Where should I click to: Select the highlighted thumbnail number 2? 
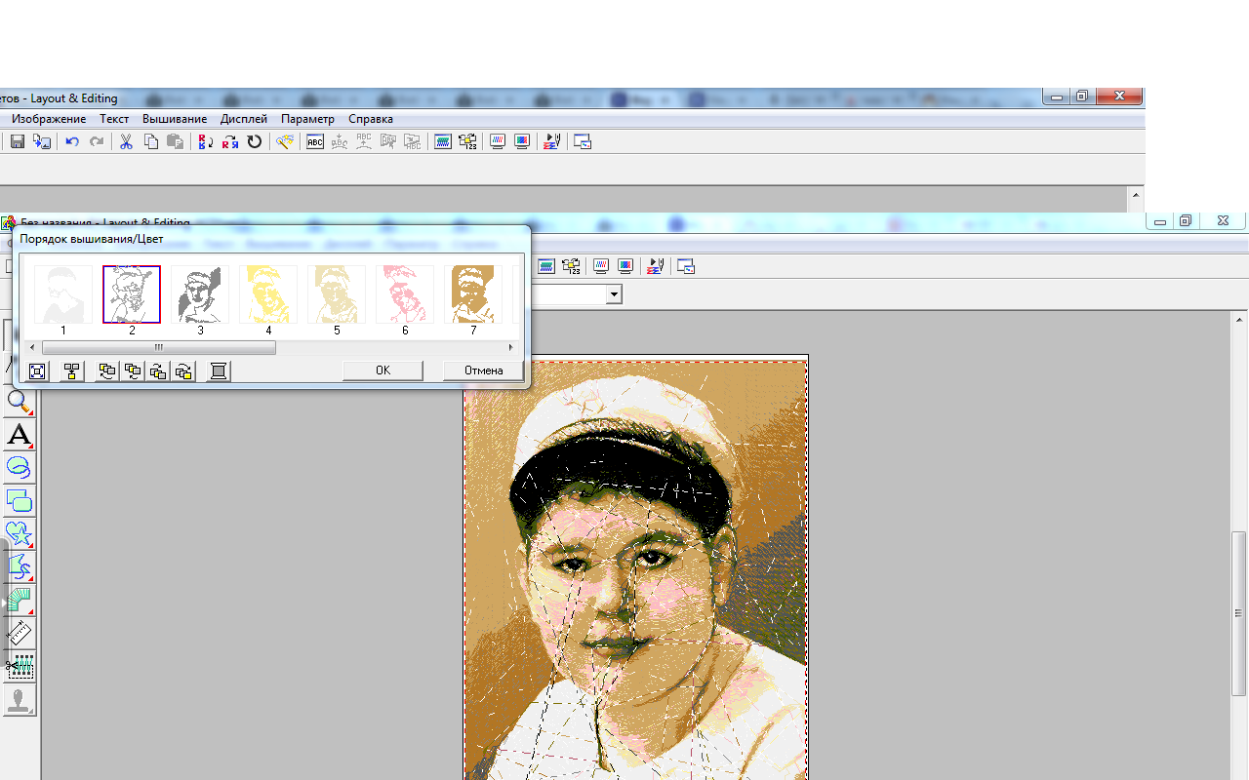pos(132,294)
